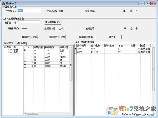Click row selector beside ID 7

point(25,63)
